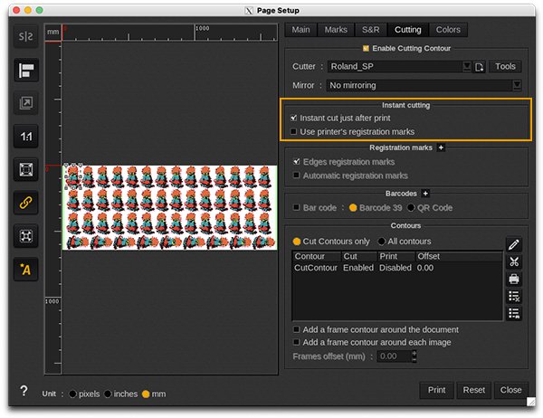543x418 pixels.
Task: Click the printer icon beside contour list
Action: pyautogui.click(x=514, y=279)
